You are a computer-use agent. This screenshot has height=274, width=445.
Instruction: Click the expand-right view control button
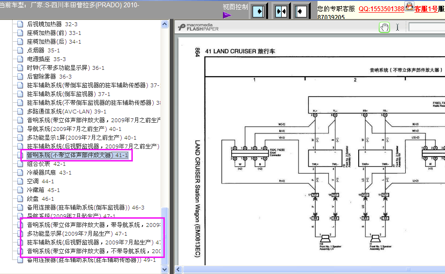point(258,11)
